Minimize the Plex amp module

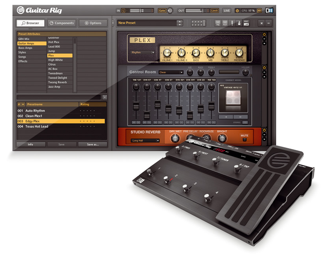point(264,39)
